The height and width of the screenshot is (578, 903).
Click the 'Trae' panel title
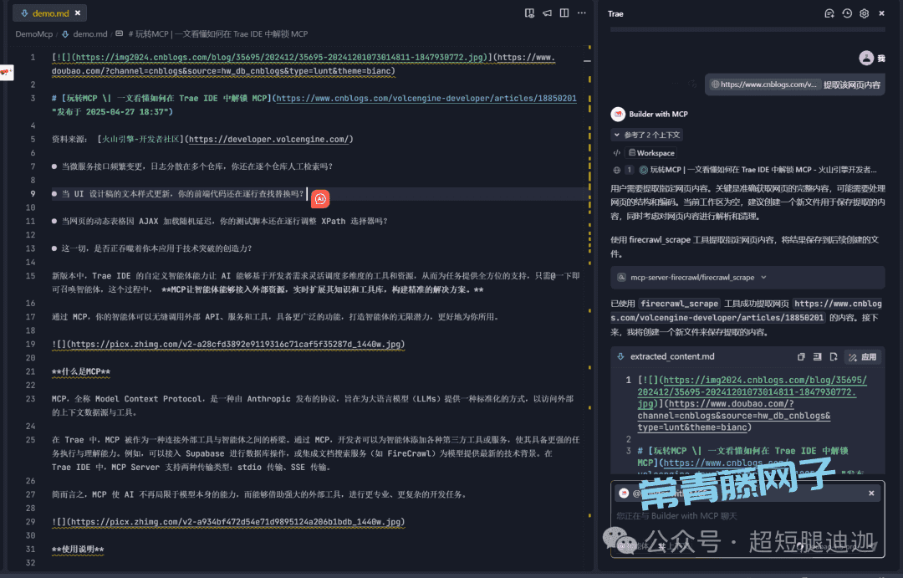(x=615, y=14)
